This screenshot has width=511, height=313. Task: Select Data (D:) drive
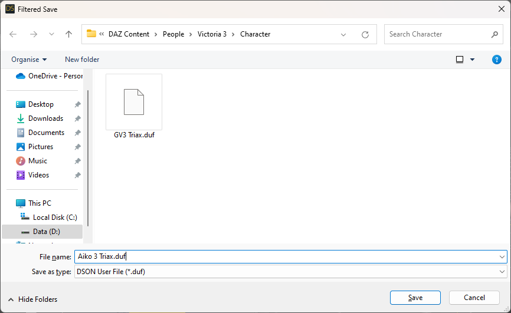coord(42,232)
